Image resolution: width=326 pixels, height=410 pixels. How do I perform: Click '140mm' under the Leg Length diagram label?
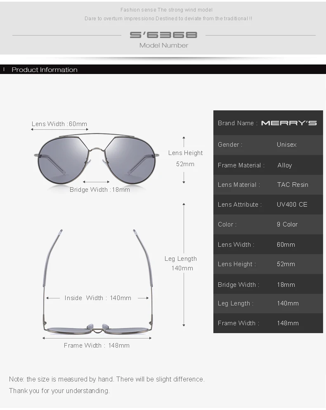tap(182, 268)
